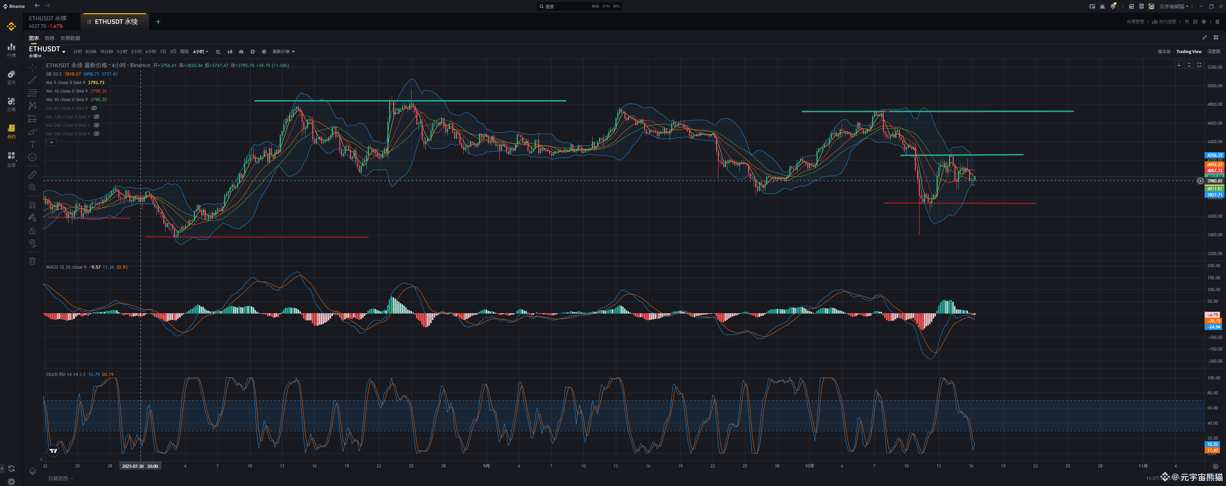Expand the 日期范围 date range menu

(61, 479)
